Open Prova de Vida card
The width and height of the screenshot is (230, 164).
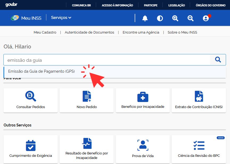click(143, 149)
